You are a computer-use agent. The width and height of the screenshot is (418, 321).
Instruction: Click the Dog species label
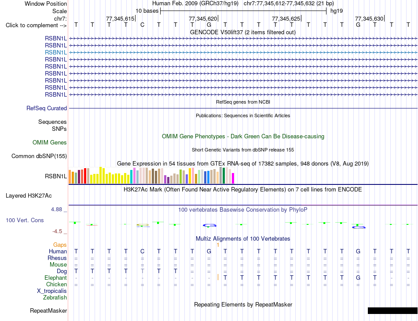tap(62, 271)
